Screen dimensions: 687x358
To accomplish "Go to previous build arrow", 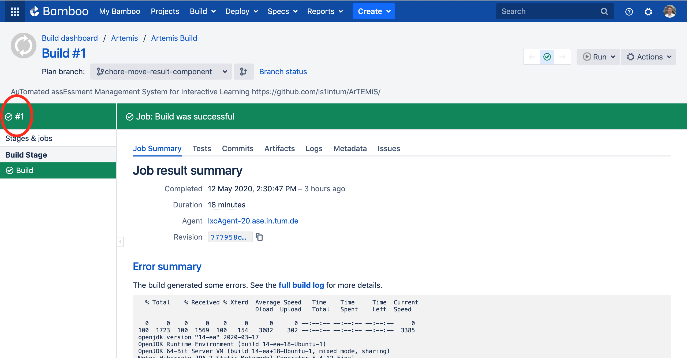I will (532, 57).
